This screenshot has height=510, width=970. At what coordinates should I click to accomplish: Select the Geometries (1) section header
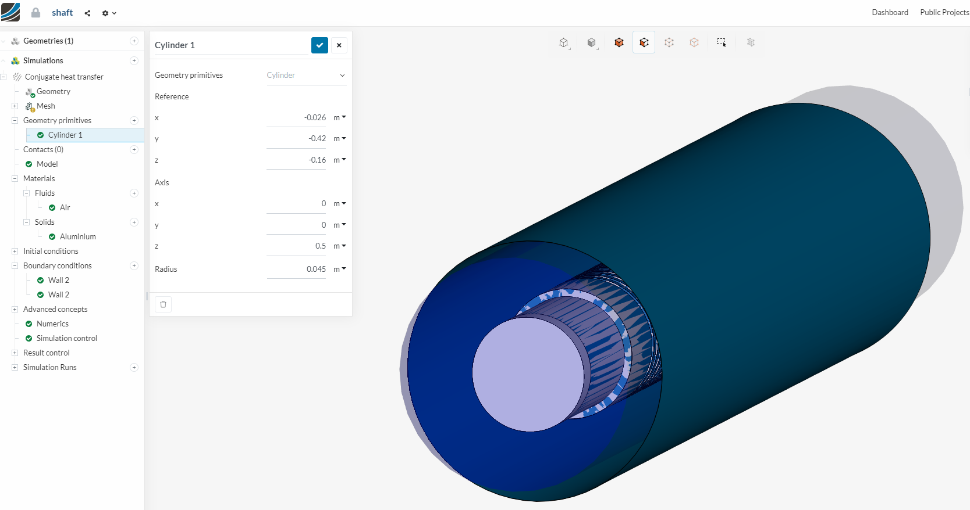pyautogui.click(x=48, y=41)
